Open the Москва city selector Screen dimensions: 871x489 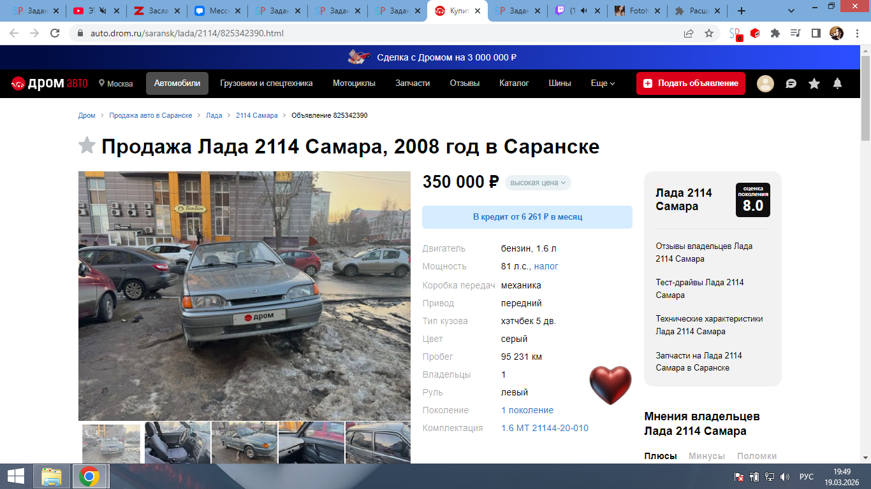tap(115, 83)
